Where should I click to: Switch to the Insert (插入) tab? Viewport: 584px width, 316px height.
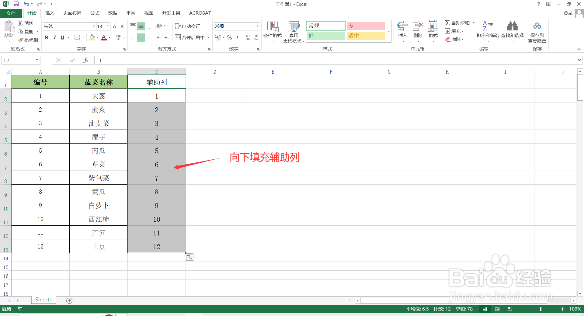point(50,13)
